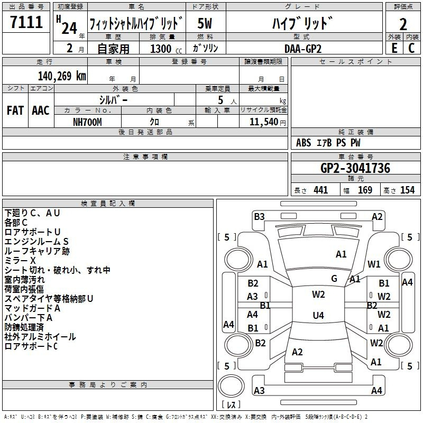The image size is (423, 423).
Task: Select equipment list ABS エアB PS PW
Action: pyautogui.click(x=328, y=143)
